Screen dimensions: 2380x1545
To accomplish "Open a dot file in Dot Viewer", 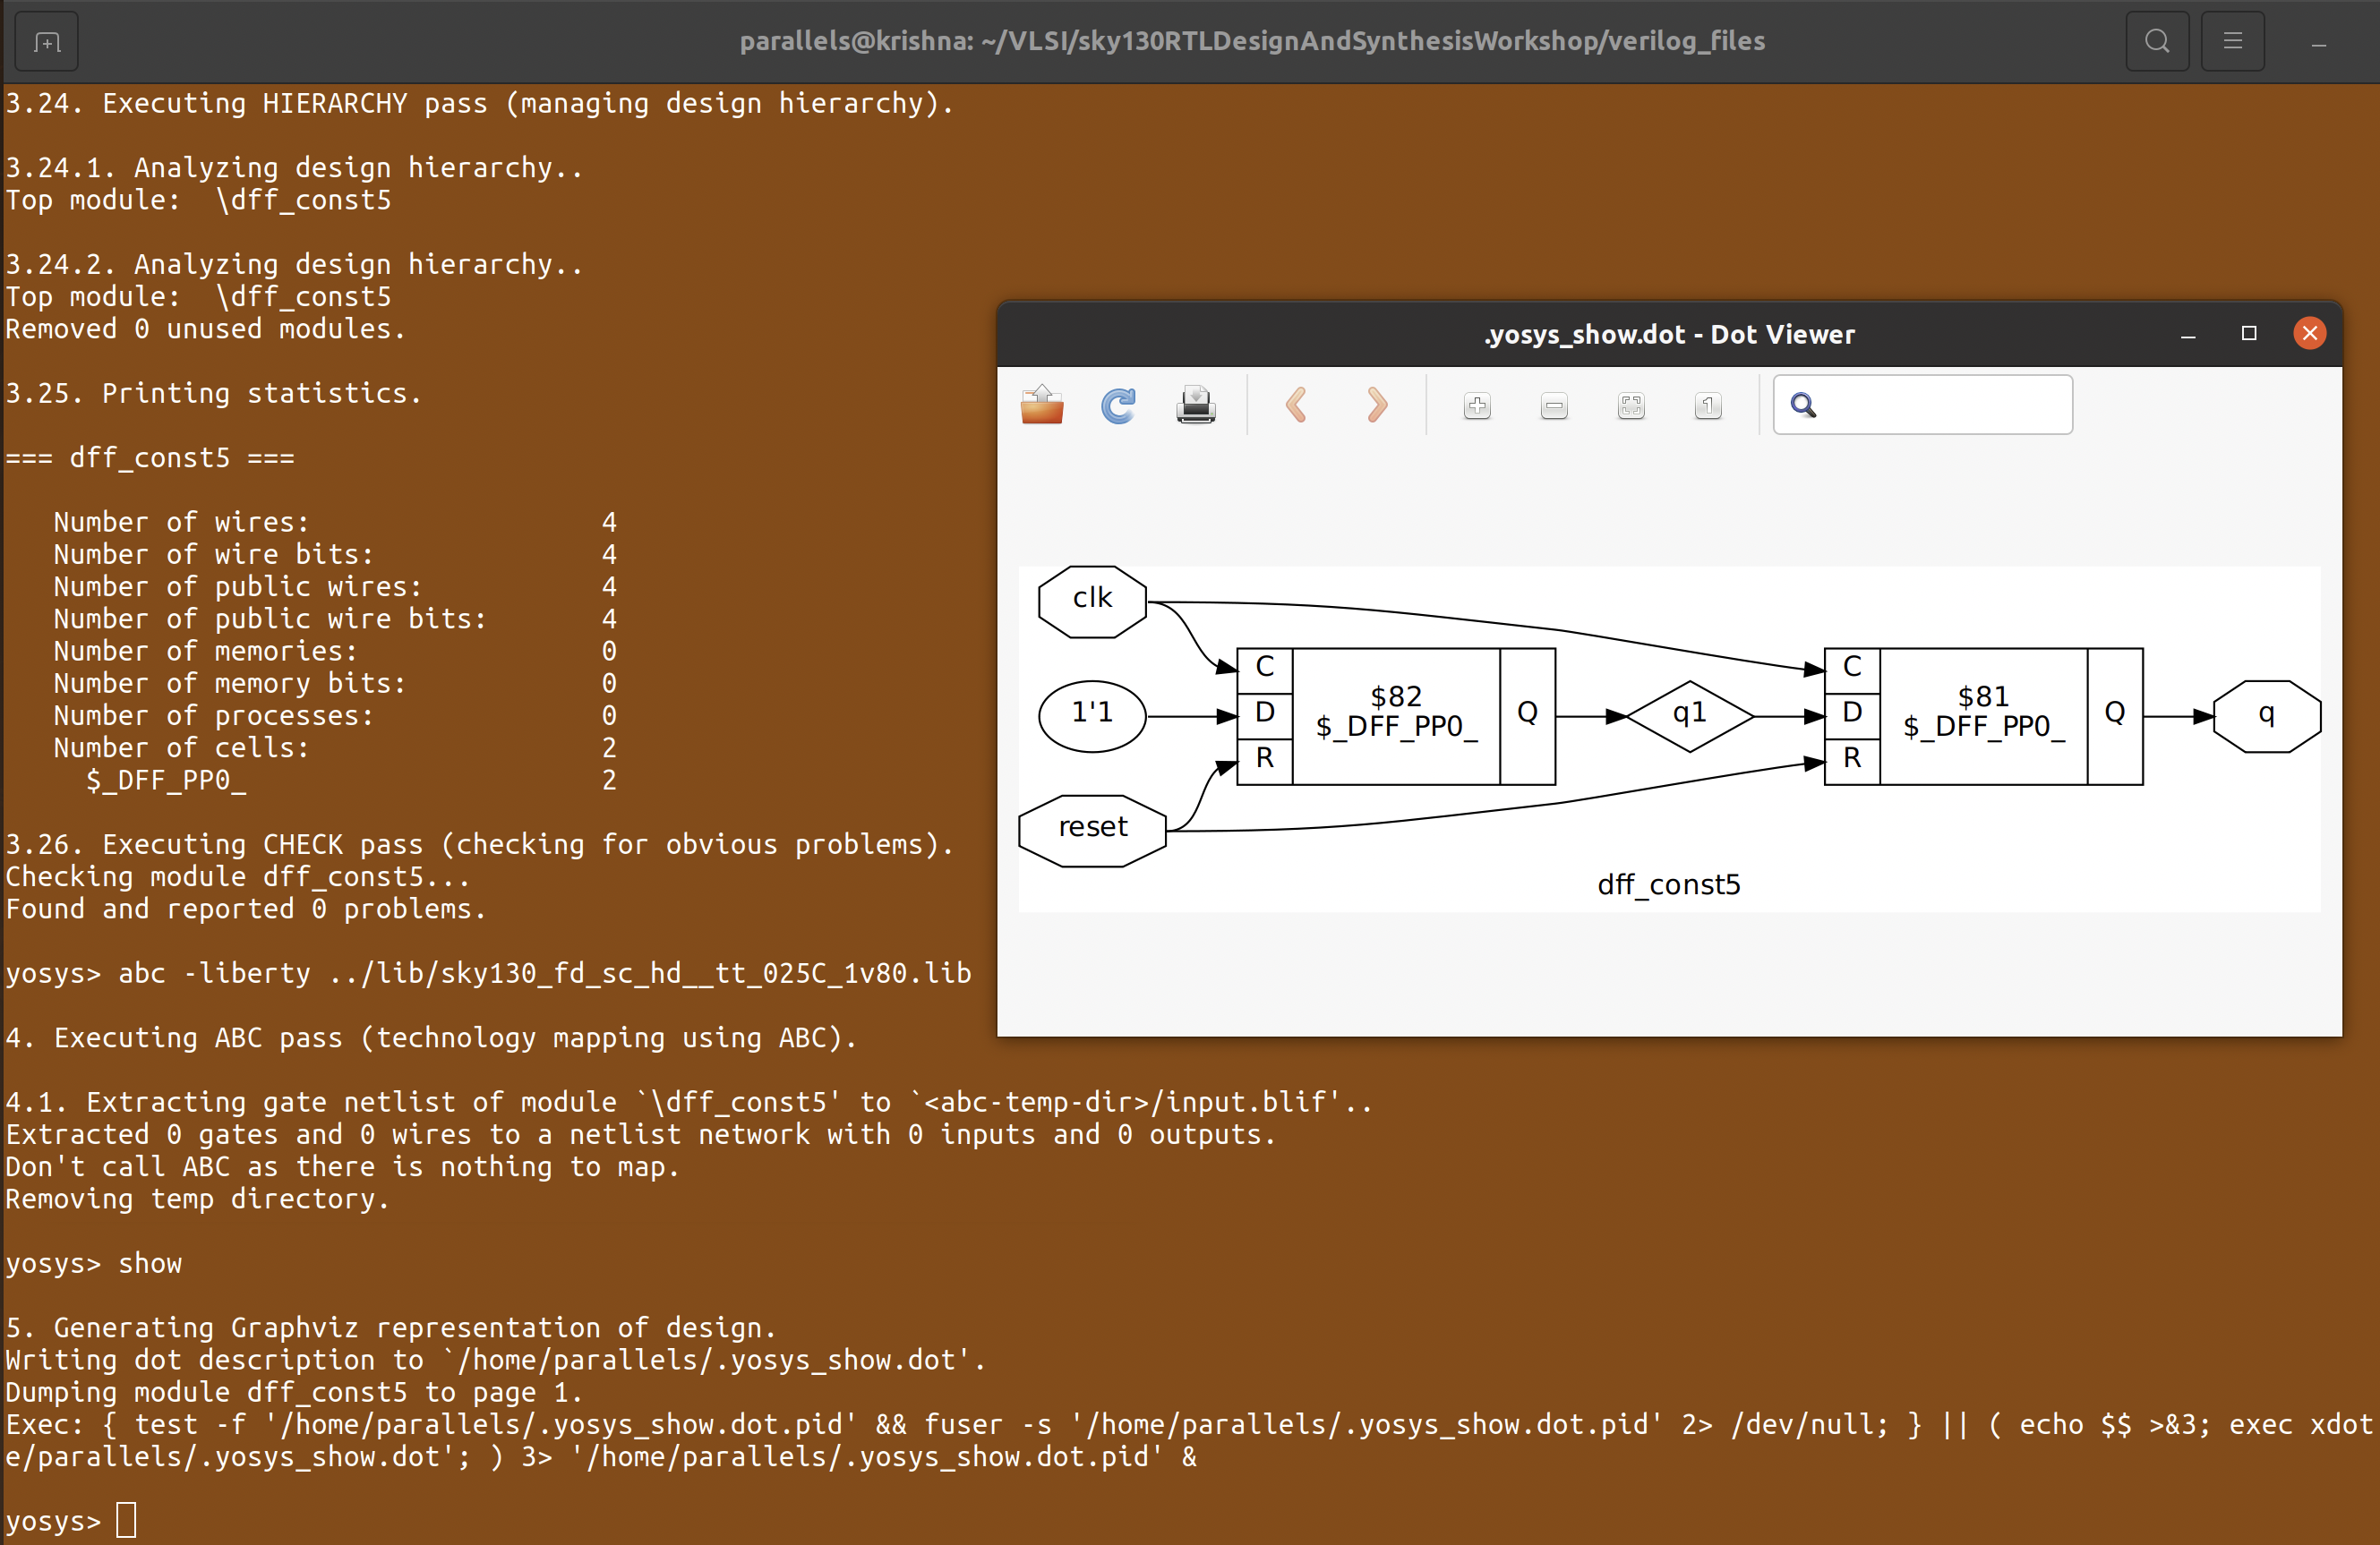I will tap(1041, 404).
